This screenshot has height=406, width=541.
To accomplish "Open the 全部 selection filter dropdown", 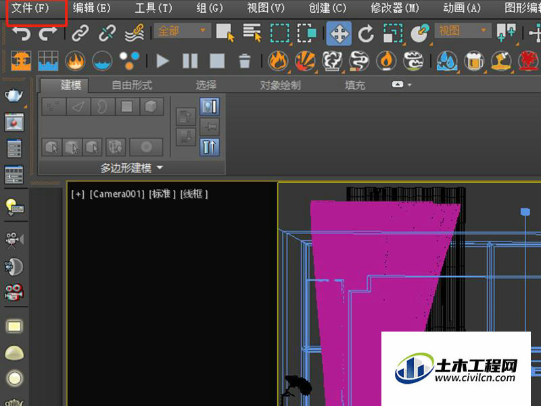I will pyautogui.click(x=182, y=30).
